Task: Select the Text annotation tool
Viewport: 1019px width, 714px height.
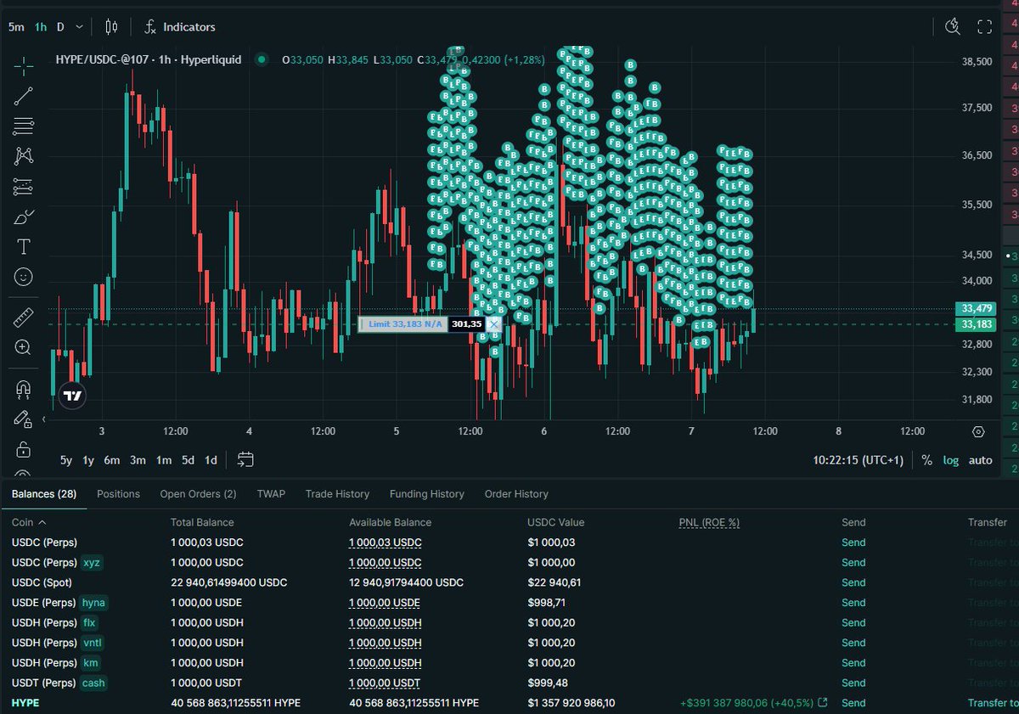Action: tap(24, 247)
